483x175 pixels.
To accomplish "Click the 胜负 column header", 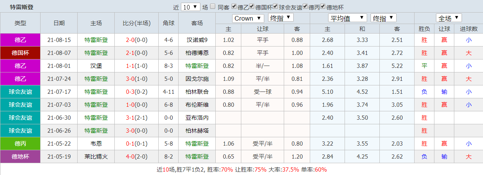I will (x=424, y=29).
